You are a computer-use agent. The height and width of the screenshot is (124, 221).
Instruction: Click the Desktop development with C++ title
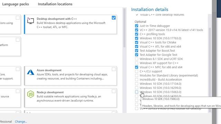pos(57,19)
